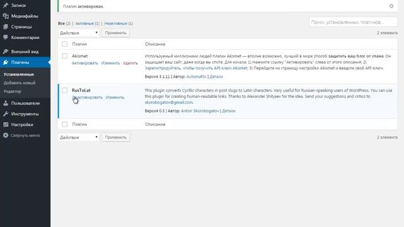This screenshot has width=404, height=227.
Task: Click the Описание column header at top
Action: [155, 44]
